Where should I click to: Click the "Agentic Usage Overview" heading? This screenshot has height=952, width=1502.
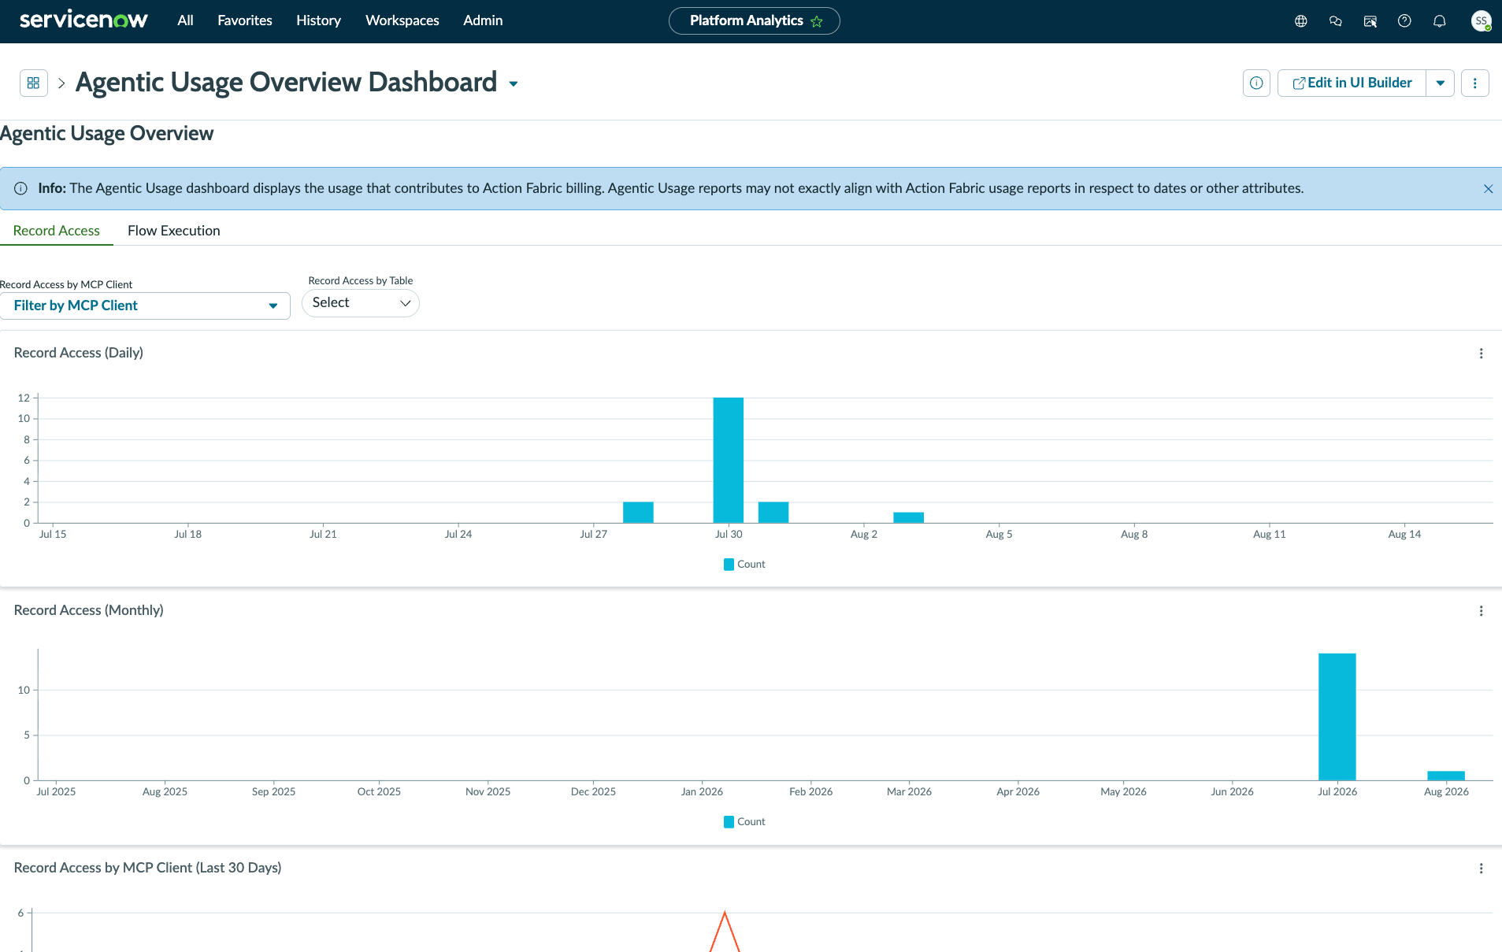click(107, 134)
